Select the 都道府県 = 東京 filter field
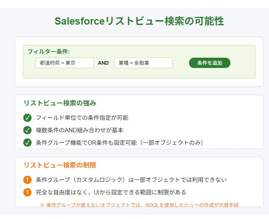Image resolution: width=269 pixels, height=219 pixels. pyautogui.click(x=65, y=63)
